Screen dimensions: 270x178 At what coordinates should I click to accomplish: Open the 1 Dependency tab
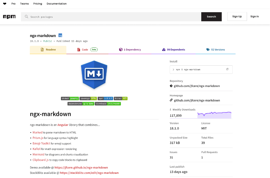[130, 50]
